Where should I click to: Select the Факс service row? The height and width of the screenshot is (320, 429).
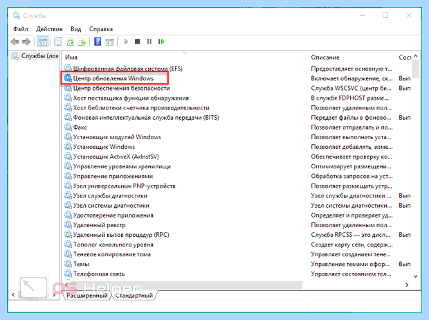point(80,127)
